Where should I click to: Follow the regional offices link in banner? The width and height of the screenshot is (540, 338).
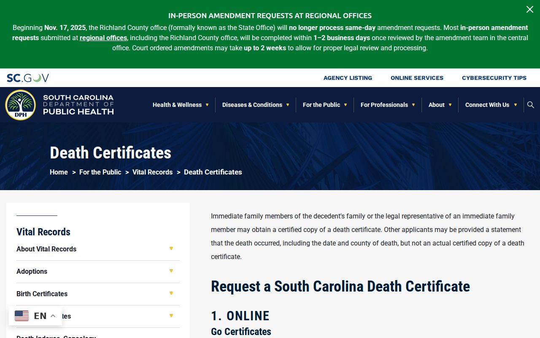pos(103,38)
